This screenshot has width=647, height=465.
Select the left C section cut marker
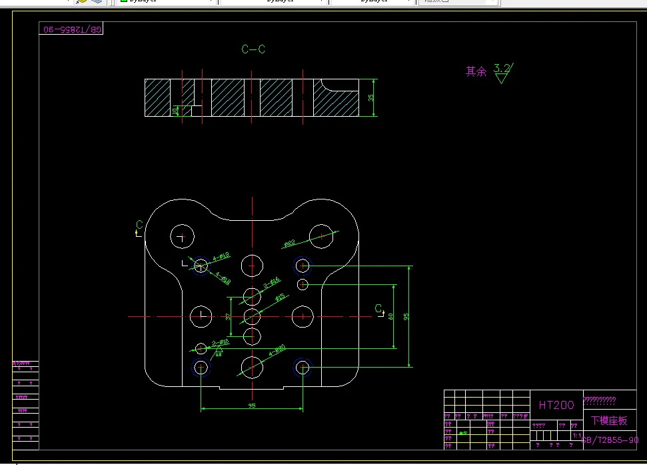click(139, 228)
